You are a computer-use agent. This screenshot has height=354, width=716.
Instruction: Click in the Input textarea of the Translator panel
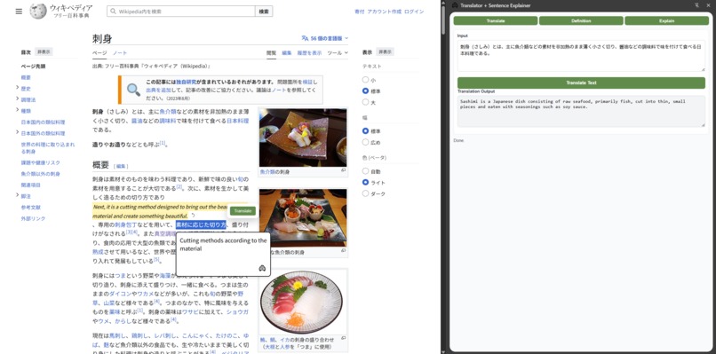(x=581, y=56)
